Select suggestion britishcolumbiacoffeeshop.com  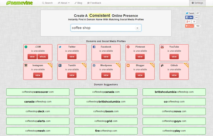tap(174, 92)
